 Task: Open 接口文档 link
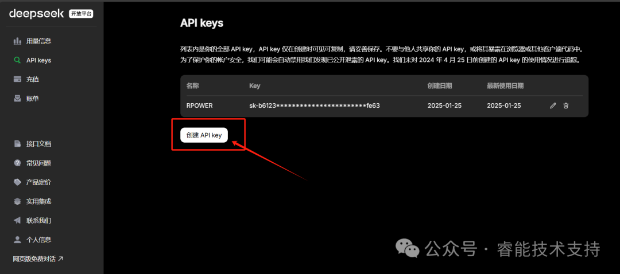[39, 144]
